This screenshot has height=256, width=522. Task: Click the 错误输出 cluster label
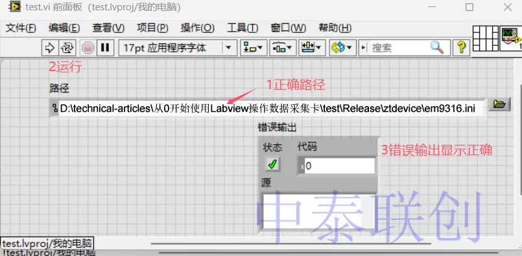[x=277, y=127]
